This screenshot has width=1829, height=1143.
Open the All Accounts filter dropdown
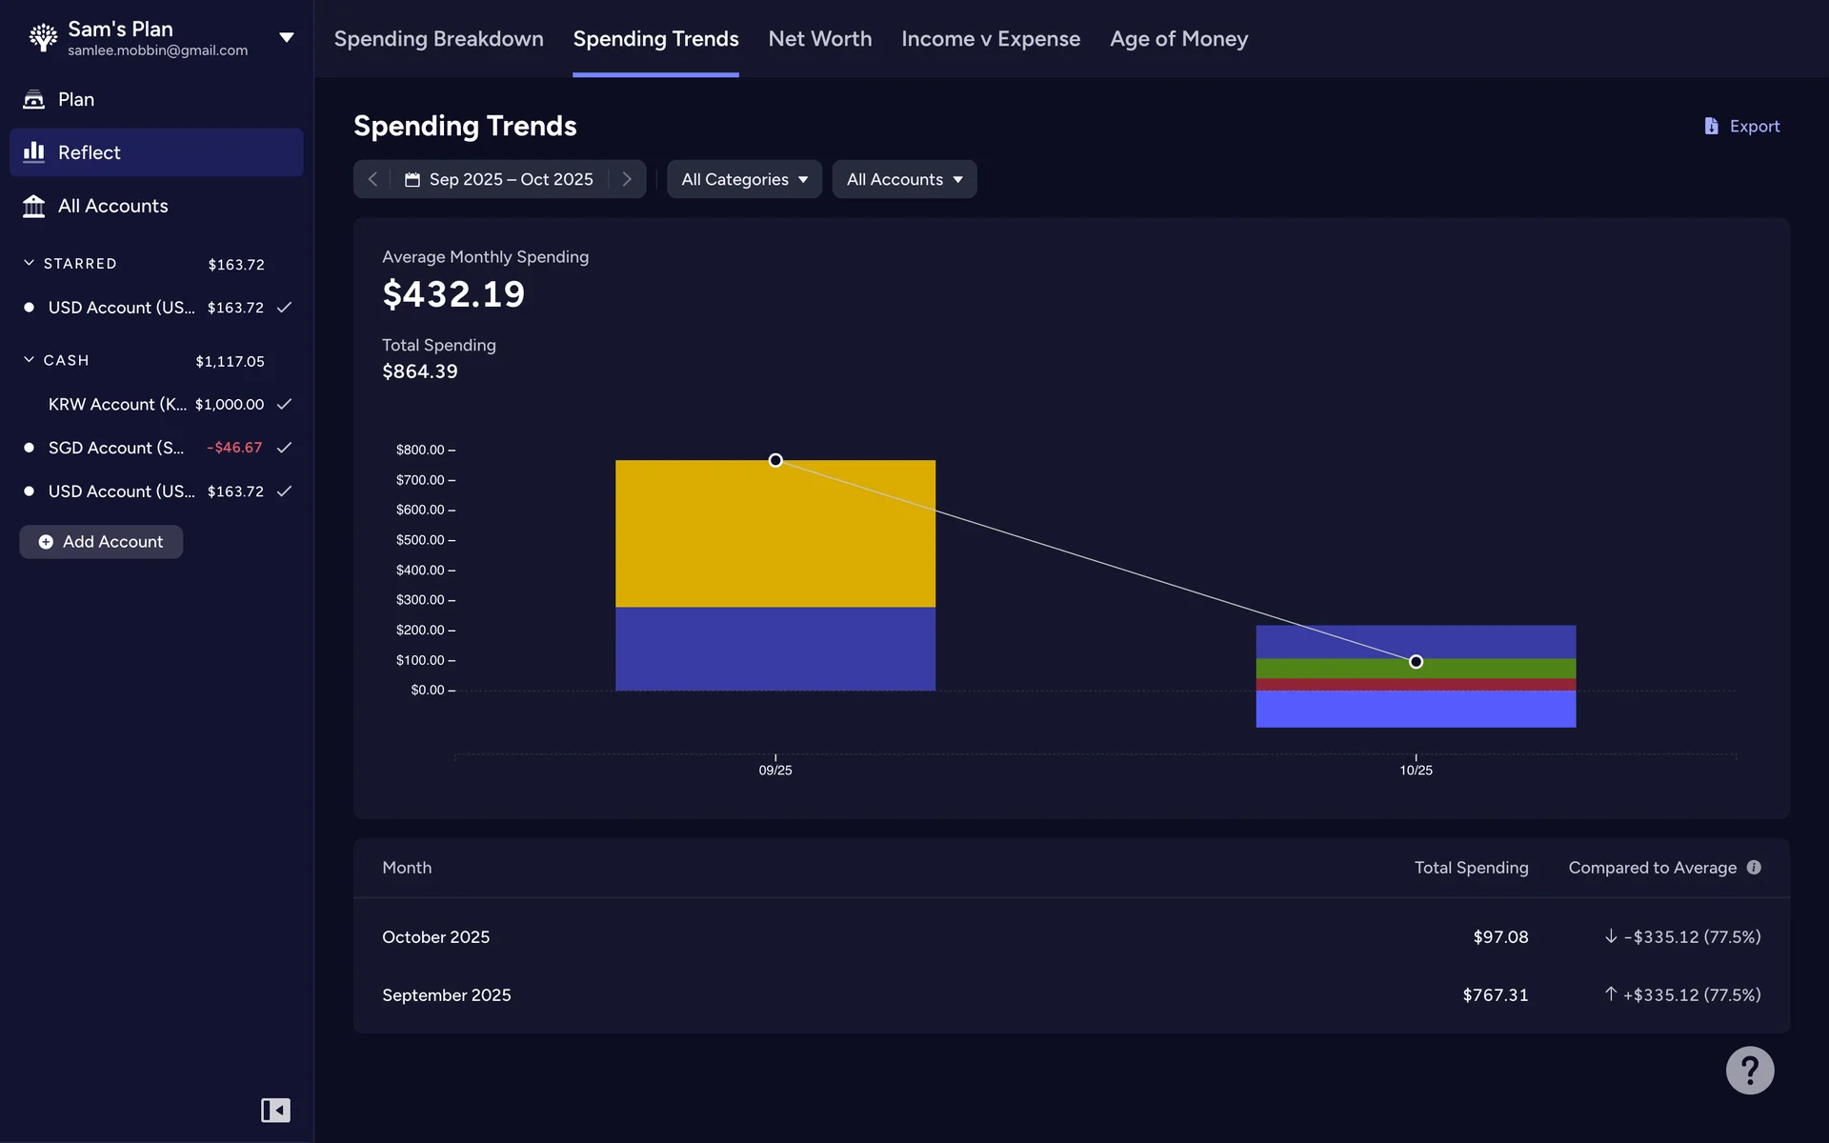(904, 179)
